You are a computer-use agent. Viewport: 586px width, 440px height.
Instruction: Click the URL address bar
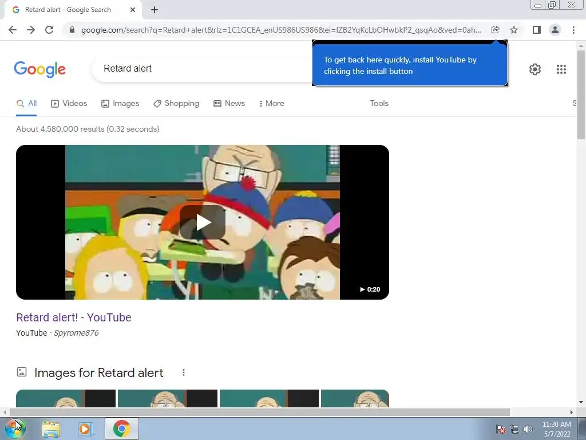pyautogui.click(x=280, y=30)
